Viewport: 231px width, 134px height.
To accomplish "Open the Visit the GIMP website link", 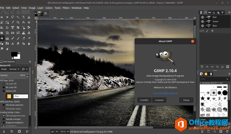I will (165, 93).
